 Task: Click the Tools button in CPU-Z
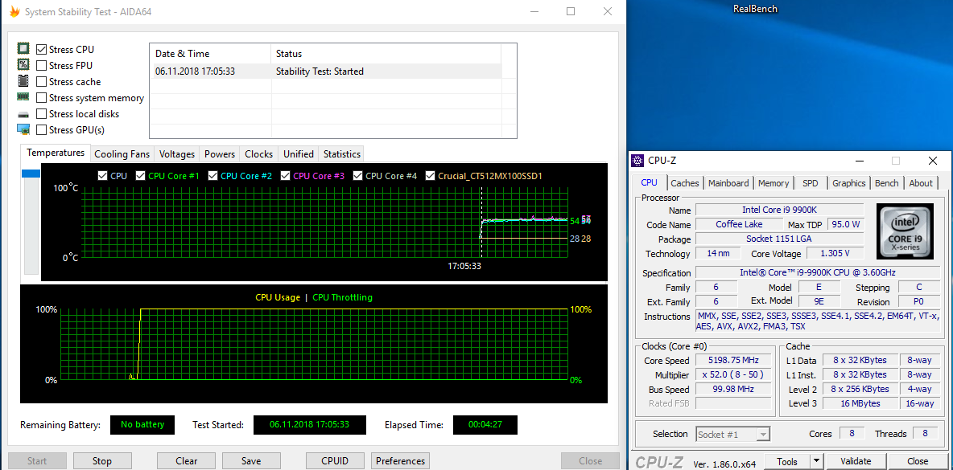tap(786, 461)
